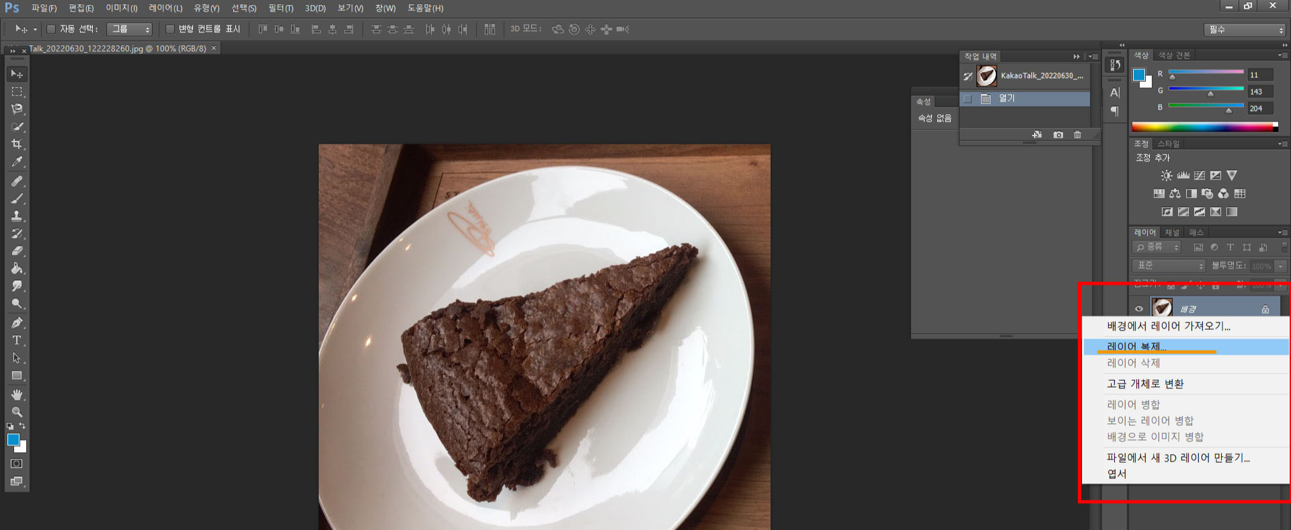1291x530 pixels.
Task: Add a Brightness/Contrast adjustment
Action: pos(1167,175)
